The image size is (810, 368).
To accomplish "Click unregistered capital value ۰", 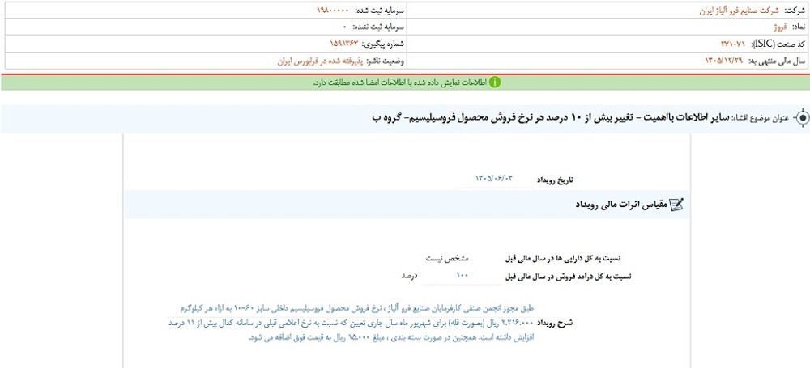I will [x=344, y=27].
